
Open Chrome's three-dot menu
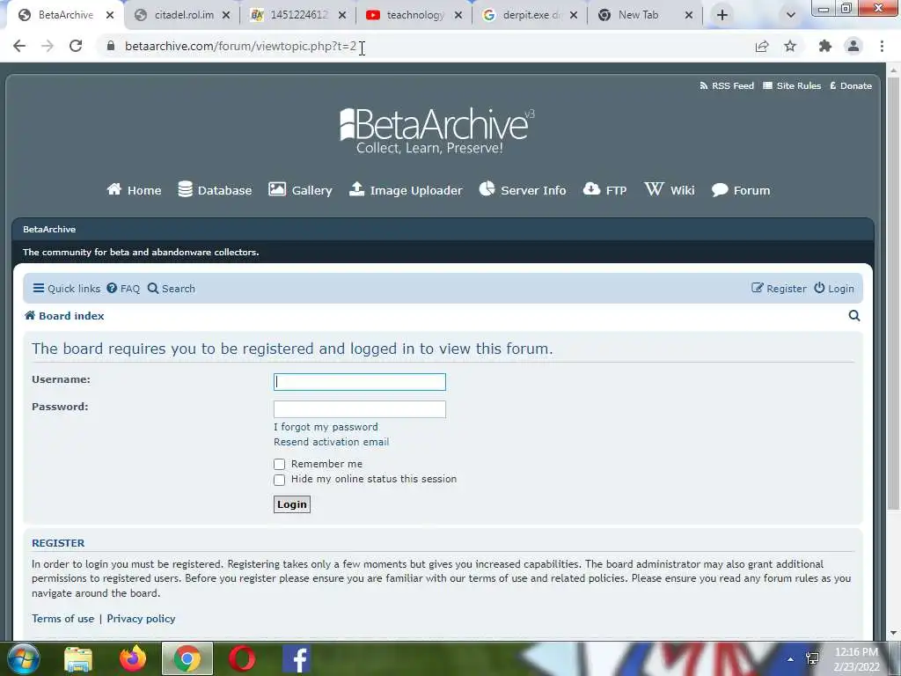[x=882, y=46]
